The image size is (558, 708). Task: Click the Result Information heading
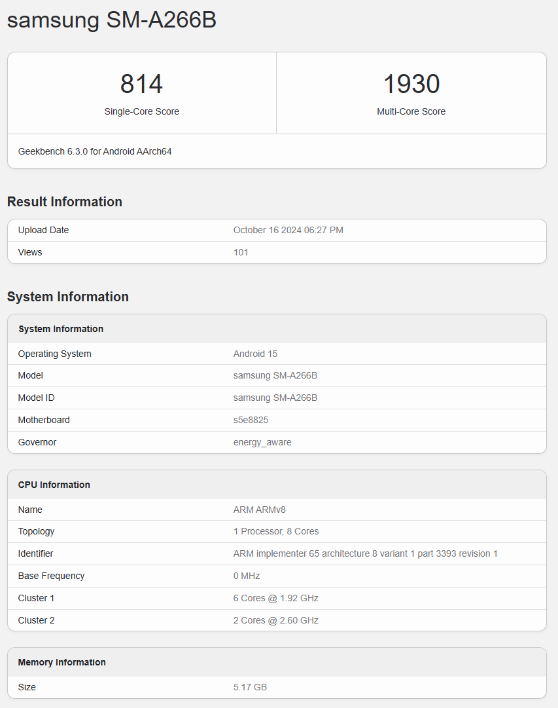coord(65,202)
